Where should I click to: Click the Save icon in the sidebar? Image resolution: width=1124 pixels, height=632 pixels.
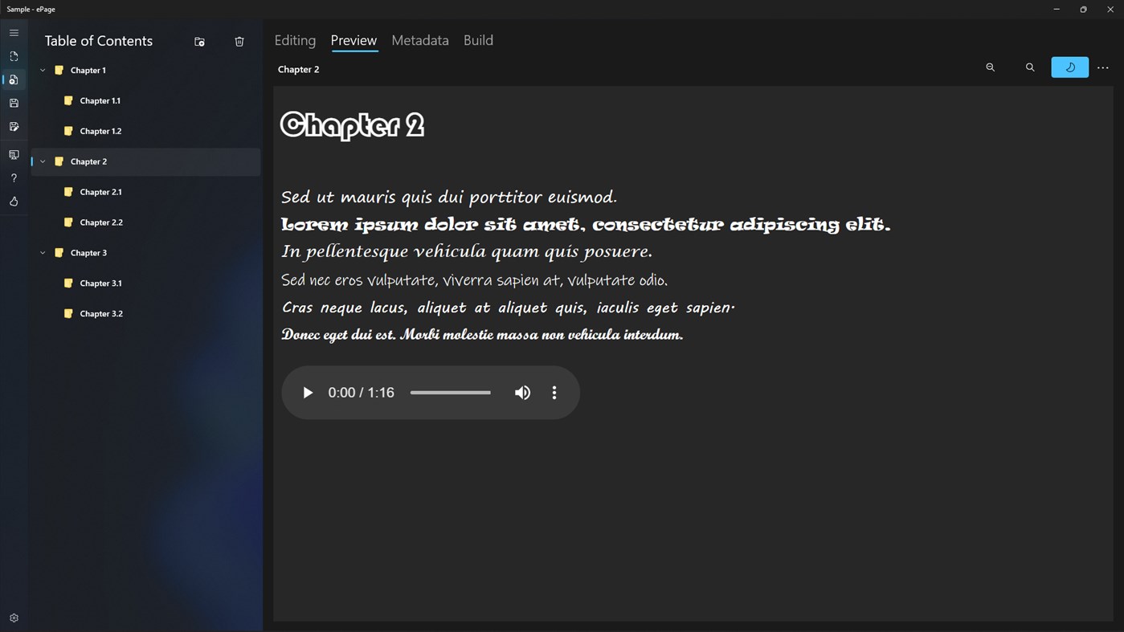(14, 103)
